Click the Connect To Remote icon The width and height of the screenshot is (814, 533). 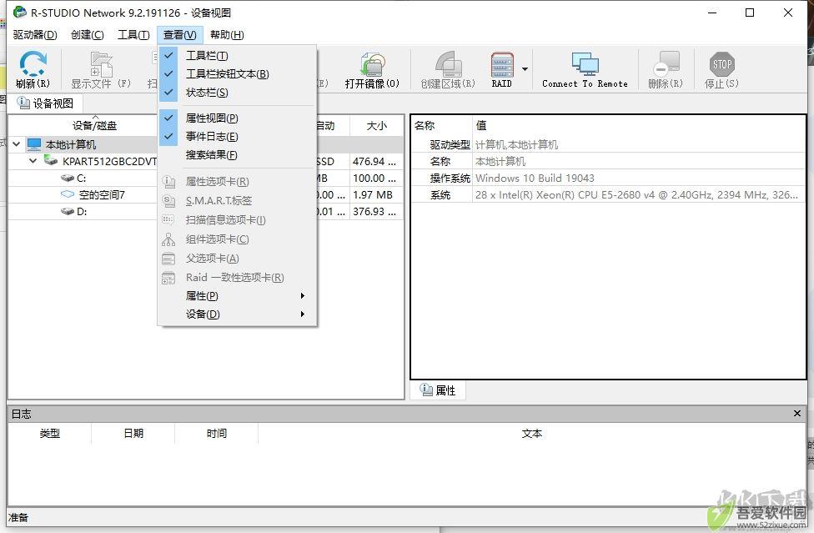(x=585, y=64)
